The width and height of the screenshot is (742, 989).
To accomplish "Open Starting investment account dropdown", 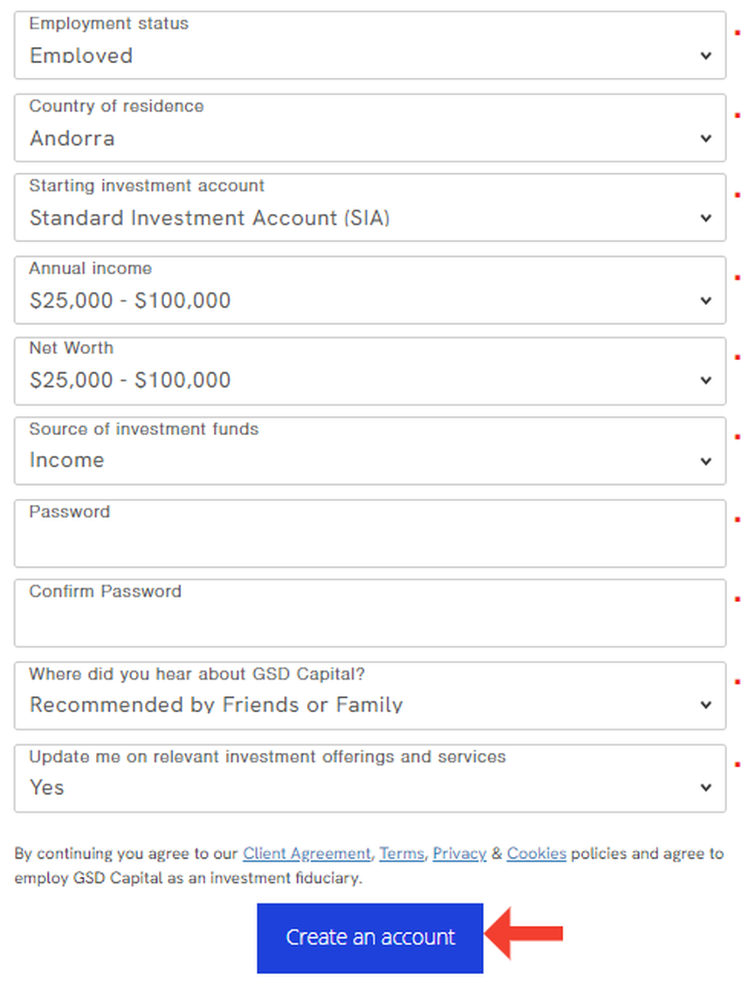I will tap(369, 208).
